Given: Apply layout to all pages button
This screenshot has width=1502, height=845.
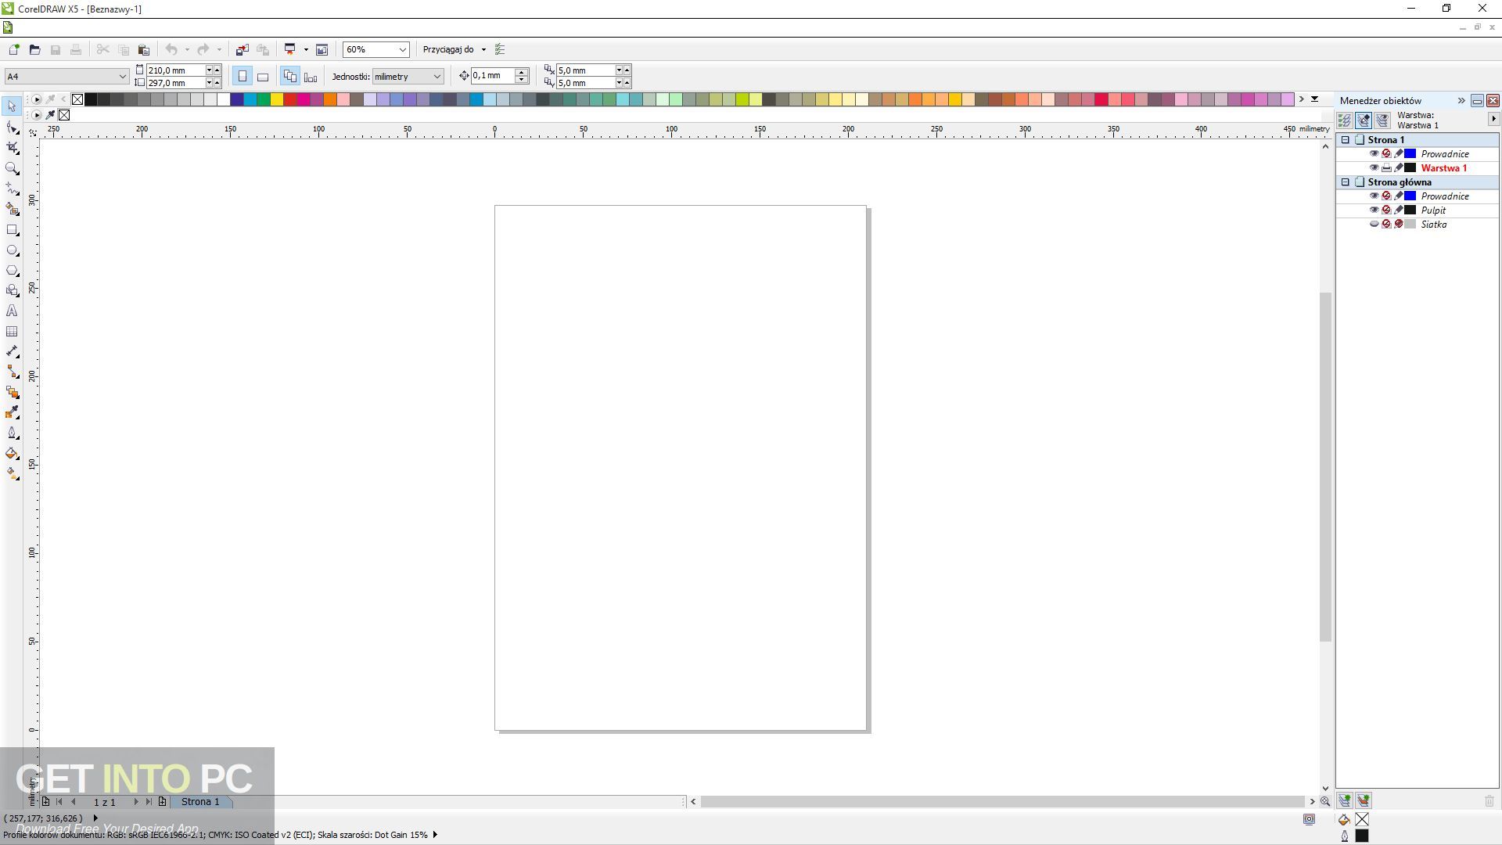Looking at the screenshot, I should pos(290,76).
